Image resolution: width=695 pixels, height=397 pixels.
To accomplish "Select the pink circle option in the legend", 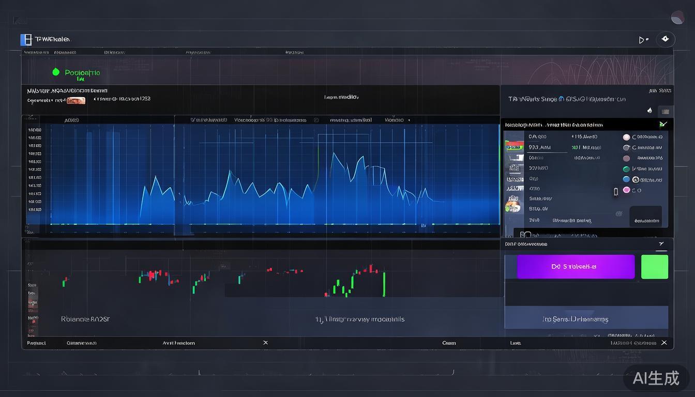I will tap(626, 190).
